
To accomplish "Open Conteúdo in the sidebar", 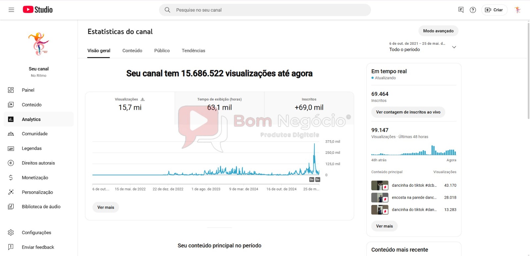I will (39, 105).
